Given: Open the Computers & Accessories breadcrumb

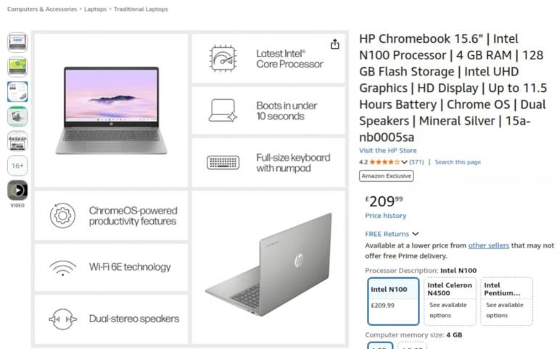Looking at the screenshot, I should click(x=41, y=9).
